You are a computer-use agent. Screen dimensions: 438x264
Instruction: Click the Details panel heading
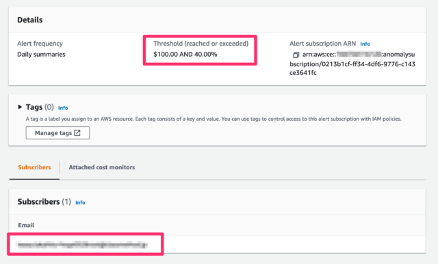point(30,20)
